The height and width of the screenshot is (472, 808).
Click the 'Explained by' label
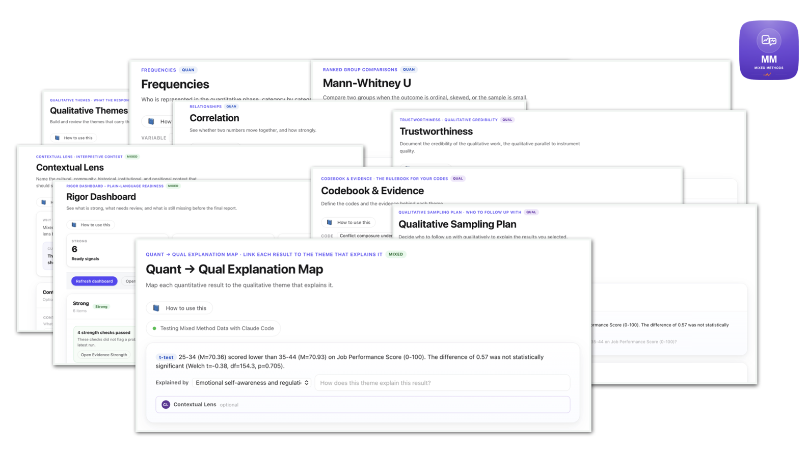pos(172,383)
